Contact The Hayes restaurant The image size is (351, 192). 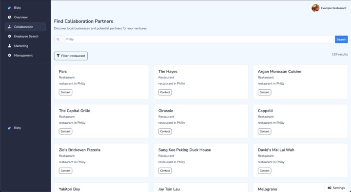165,92
